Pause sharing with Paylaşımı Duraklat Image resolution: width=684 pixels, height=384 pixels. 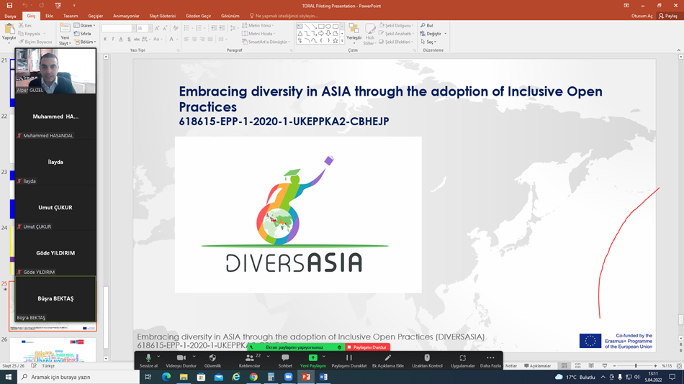click(x=349, y=358)
